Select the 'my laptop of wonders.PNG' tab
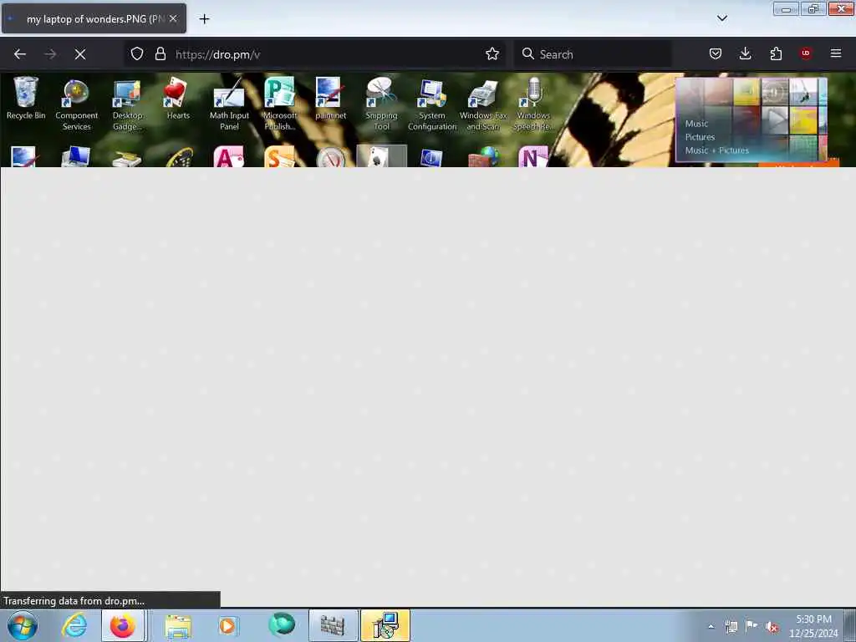Viewport: 856px width, 642px height. (x=94, y=18)
